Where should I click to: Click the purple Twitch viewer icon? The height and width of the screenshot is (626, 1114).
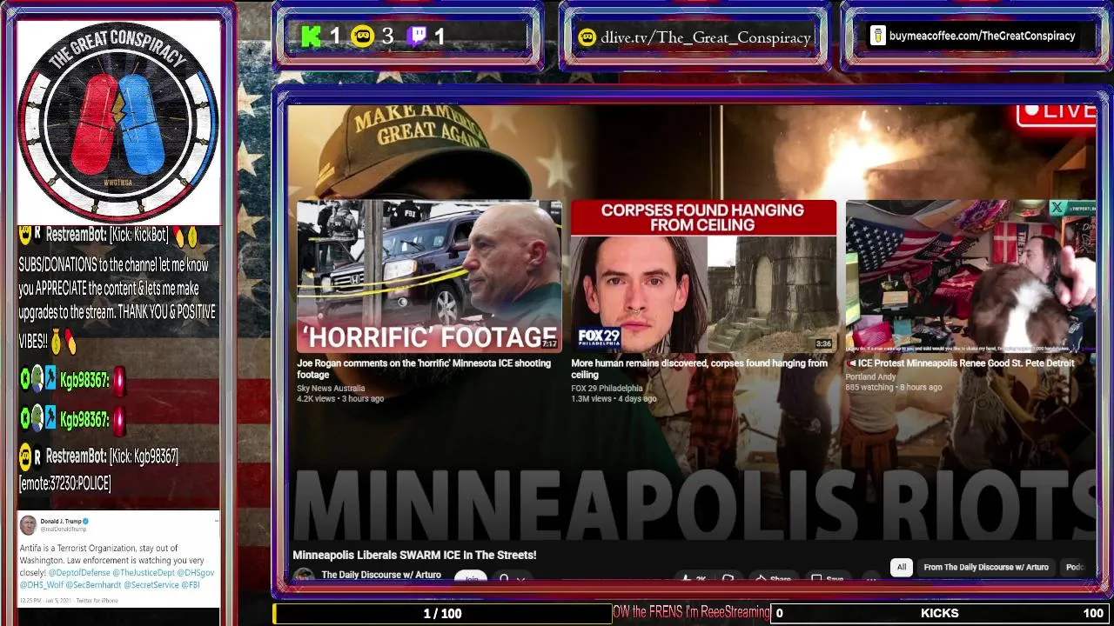(x=418, y=37)
